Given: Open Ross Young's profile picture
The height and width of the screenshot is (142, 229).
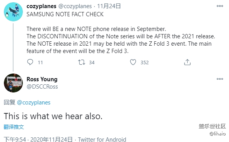Looking at the screenshot, I should [13, 83].
